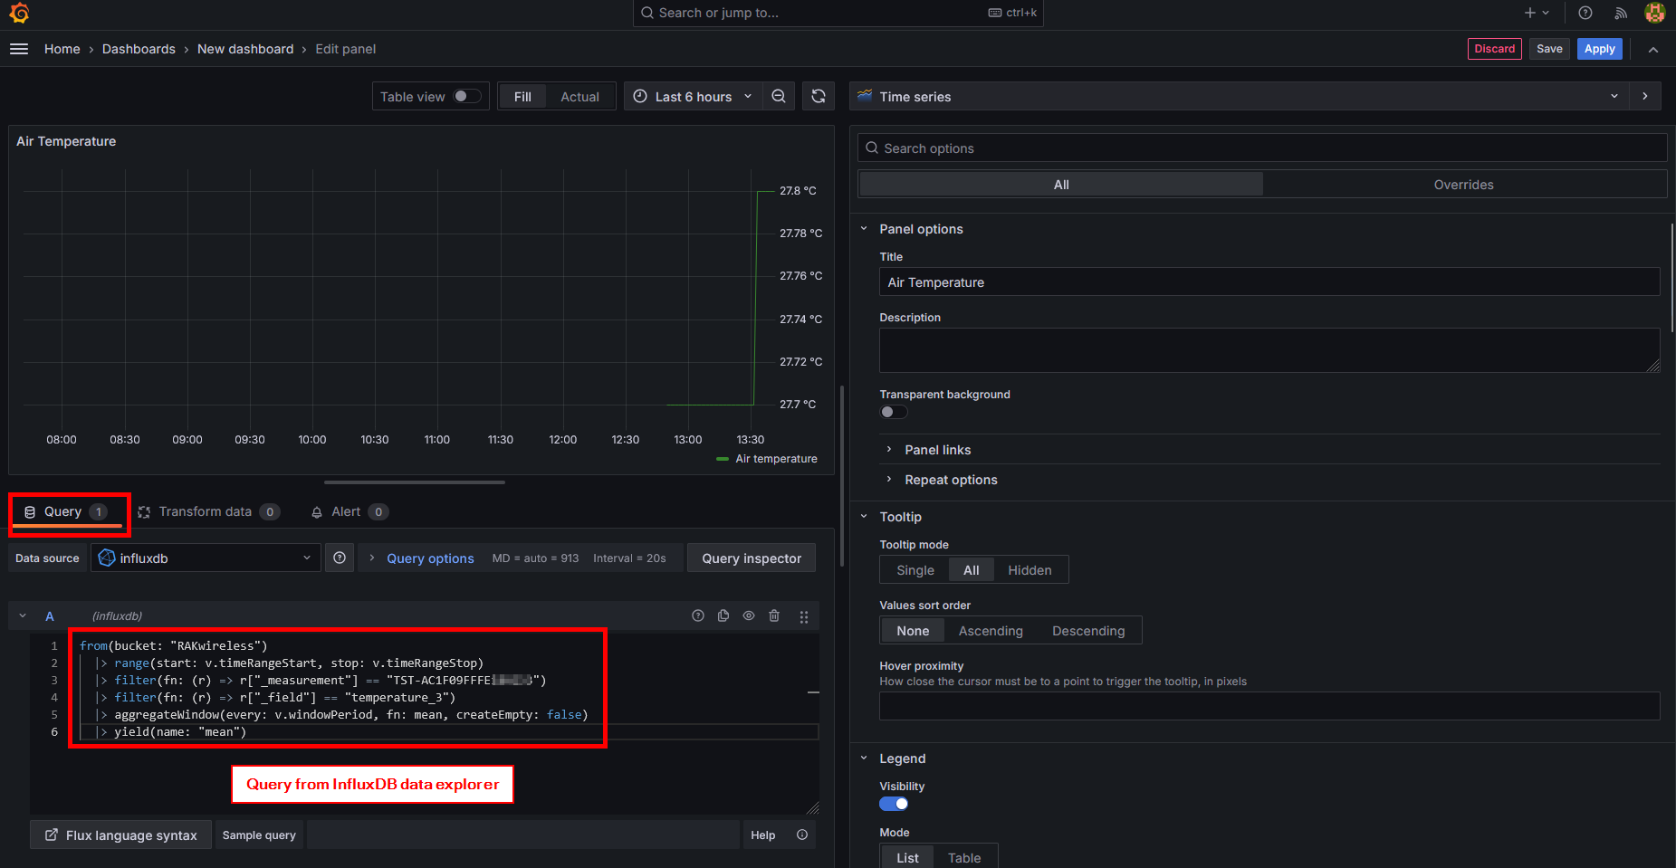Open the Query inspector

coord(752,558)
